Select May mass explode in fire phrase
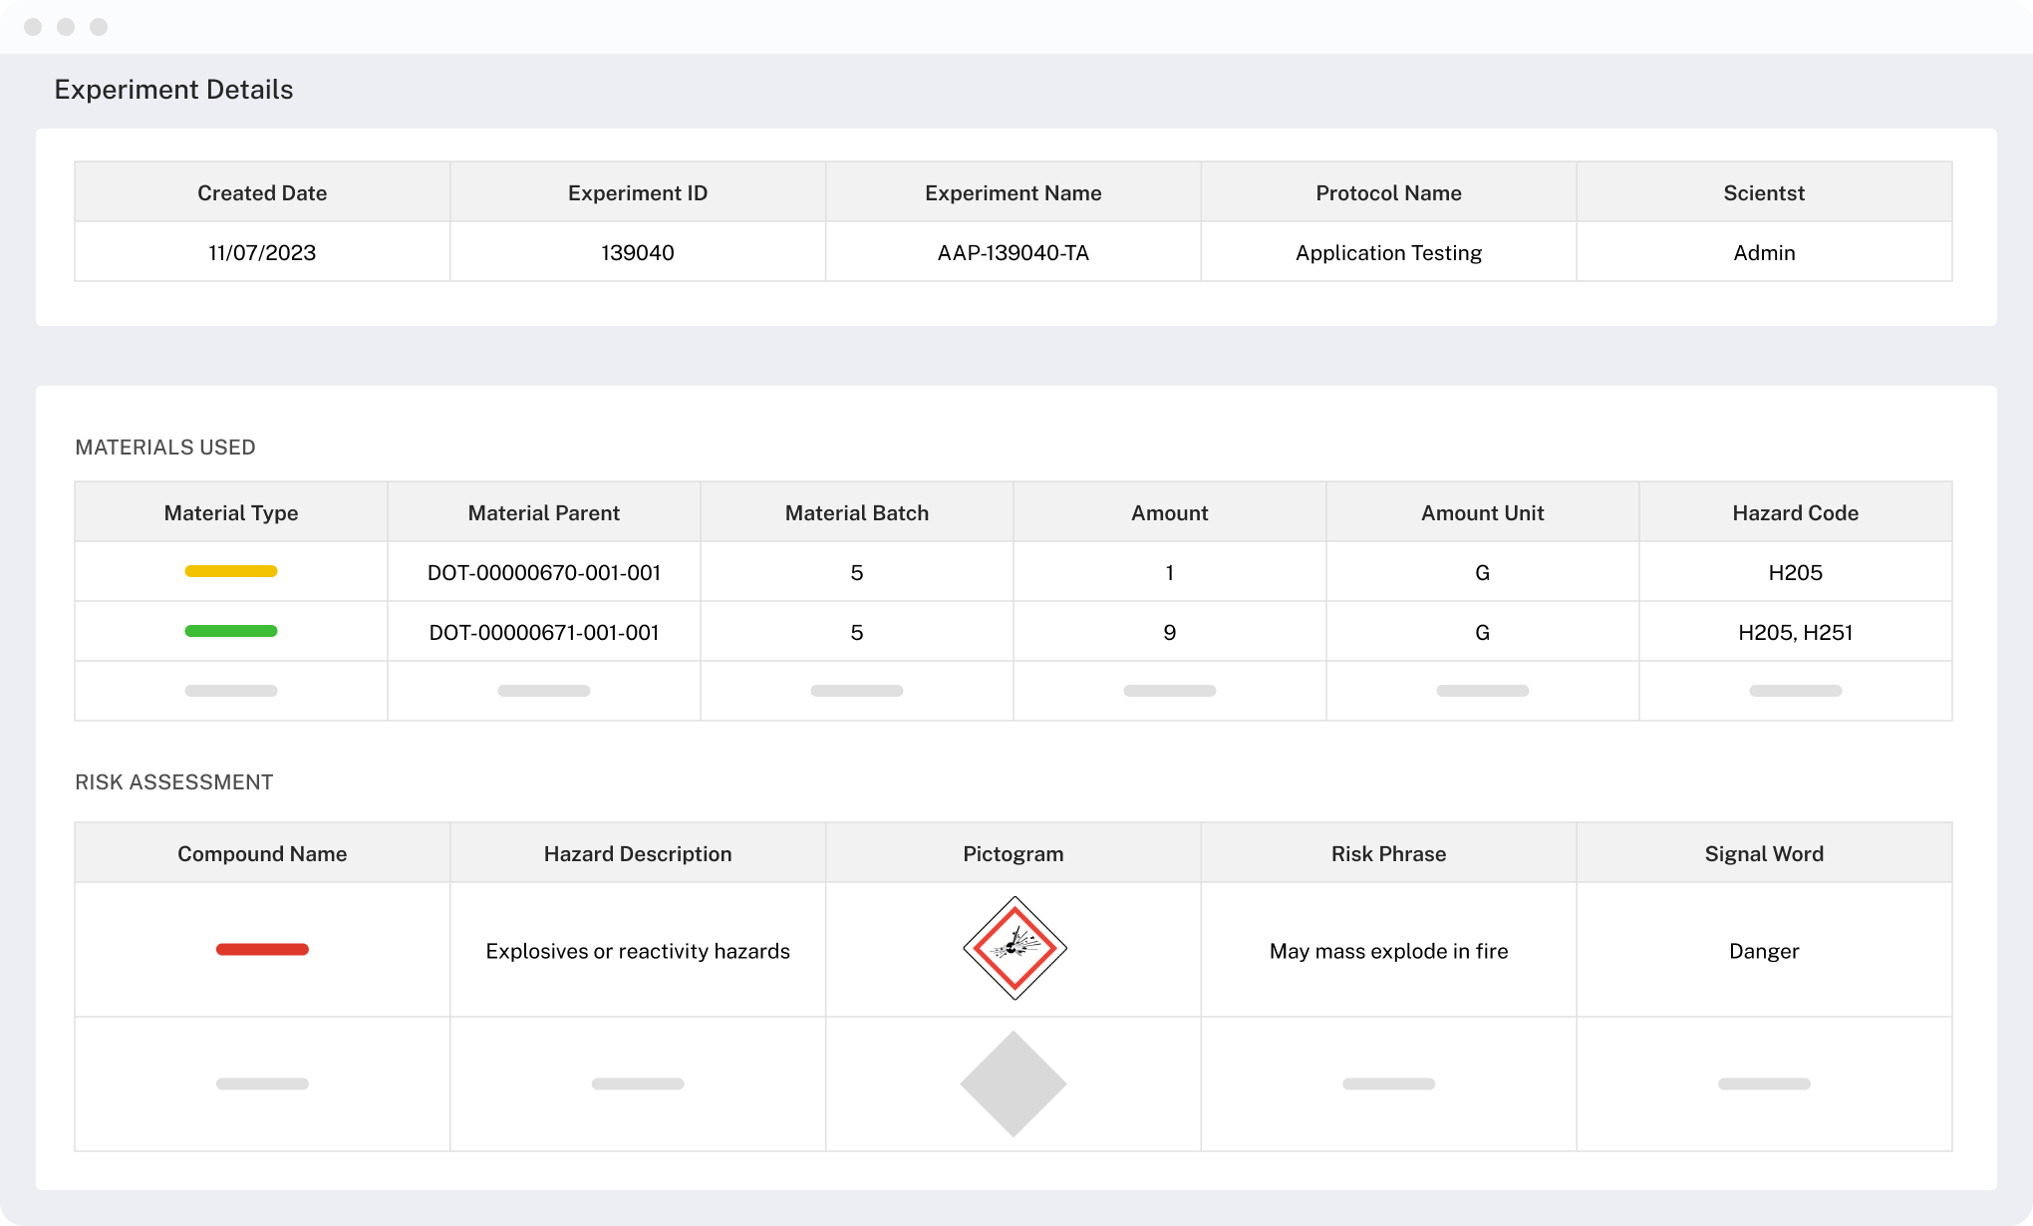 tap(1389, 951)
